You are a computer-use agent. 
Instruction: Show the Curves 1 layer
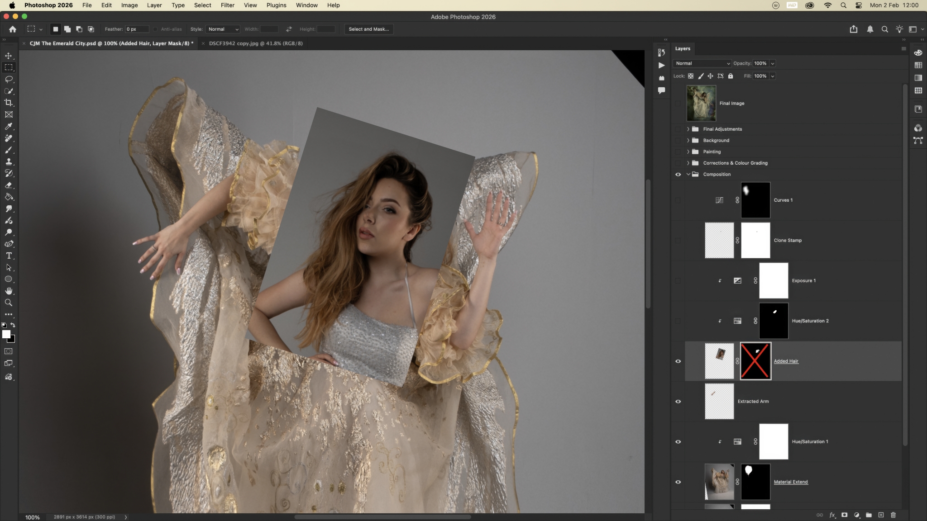pyautogui.click(x=678, y=200)
